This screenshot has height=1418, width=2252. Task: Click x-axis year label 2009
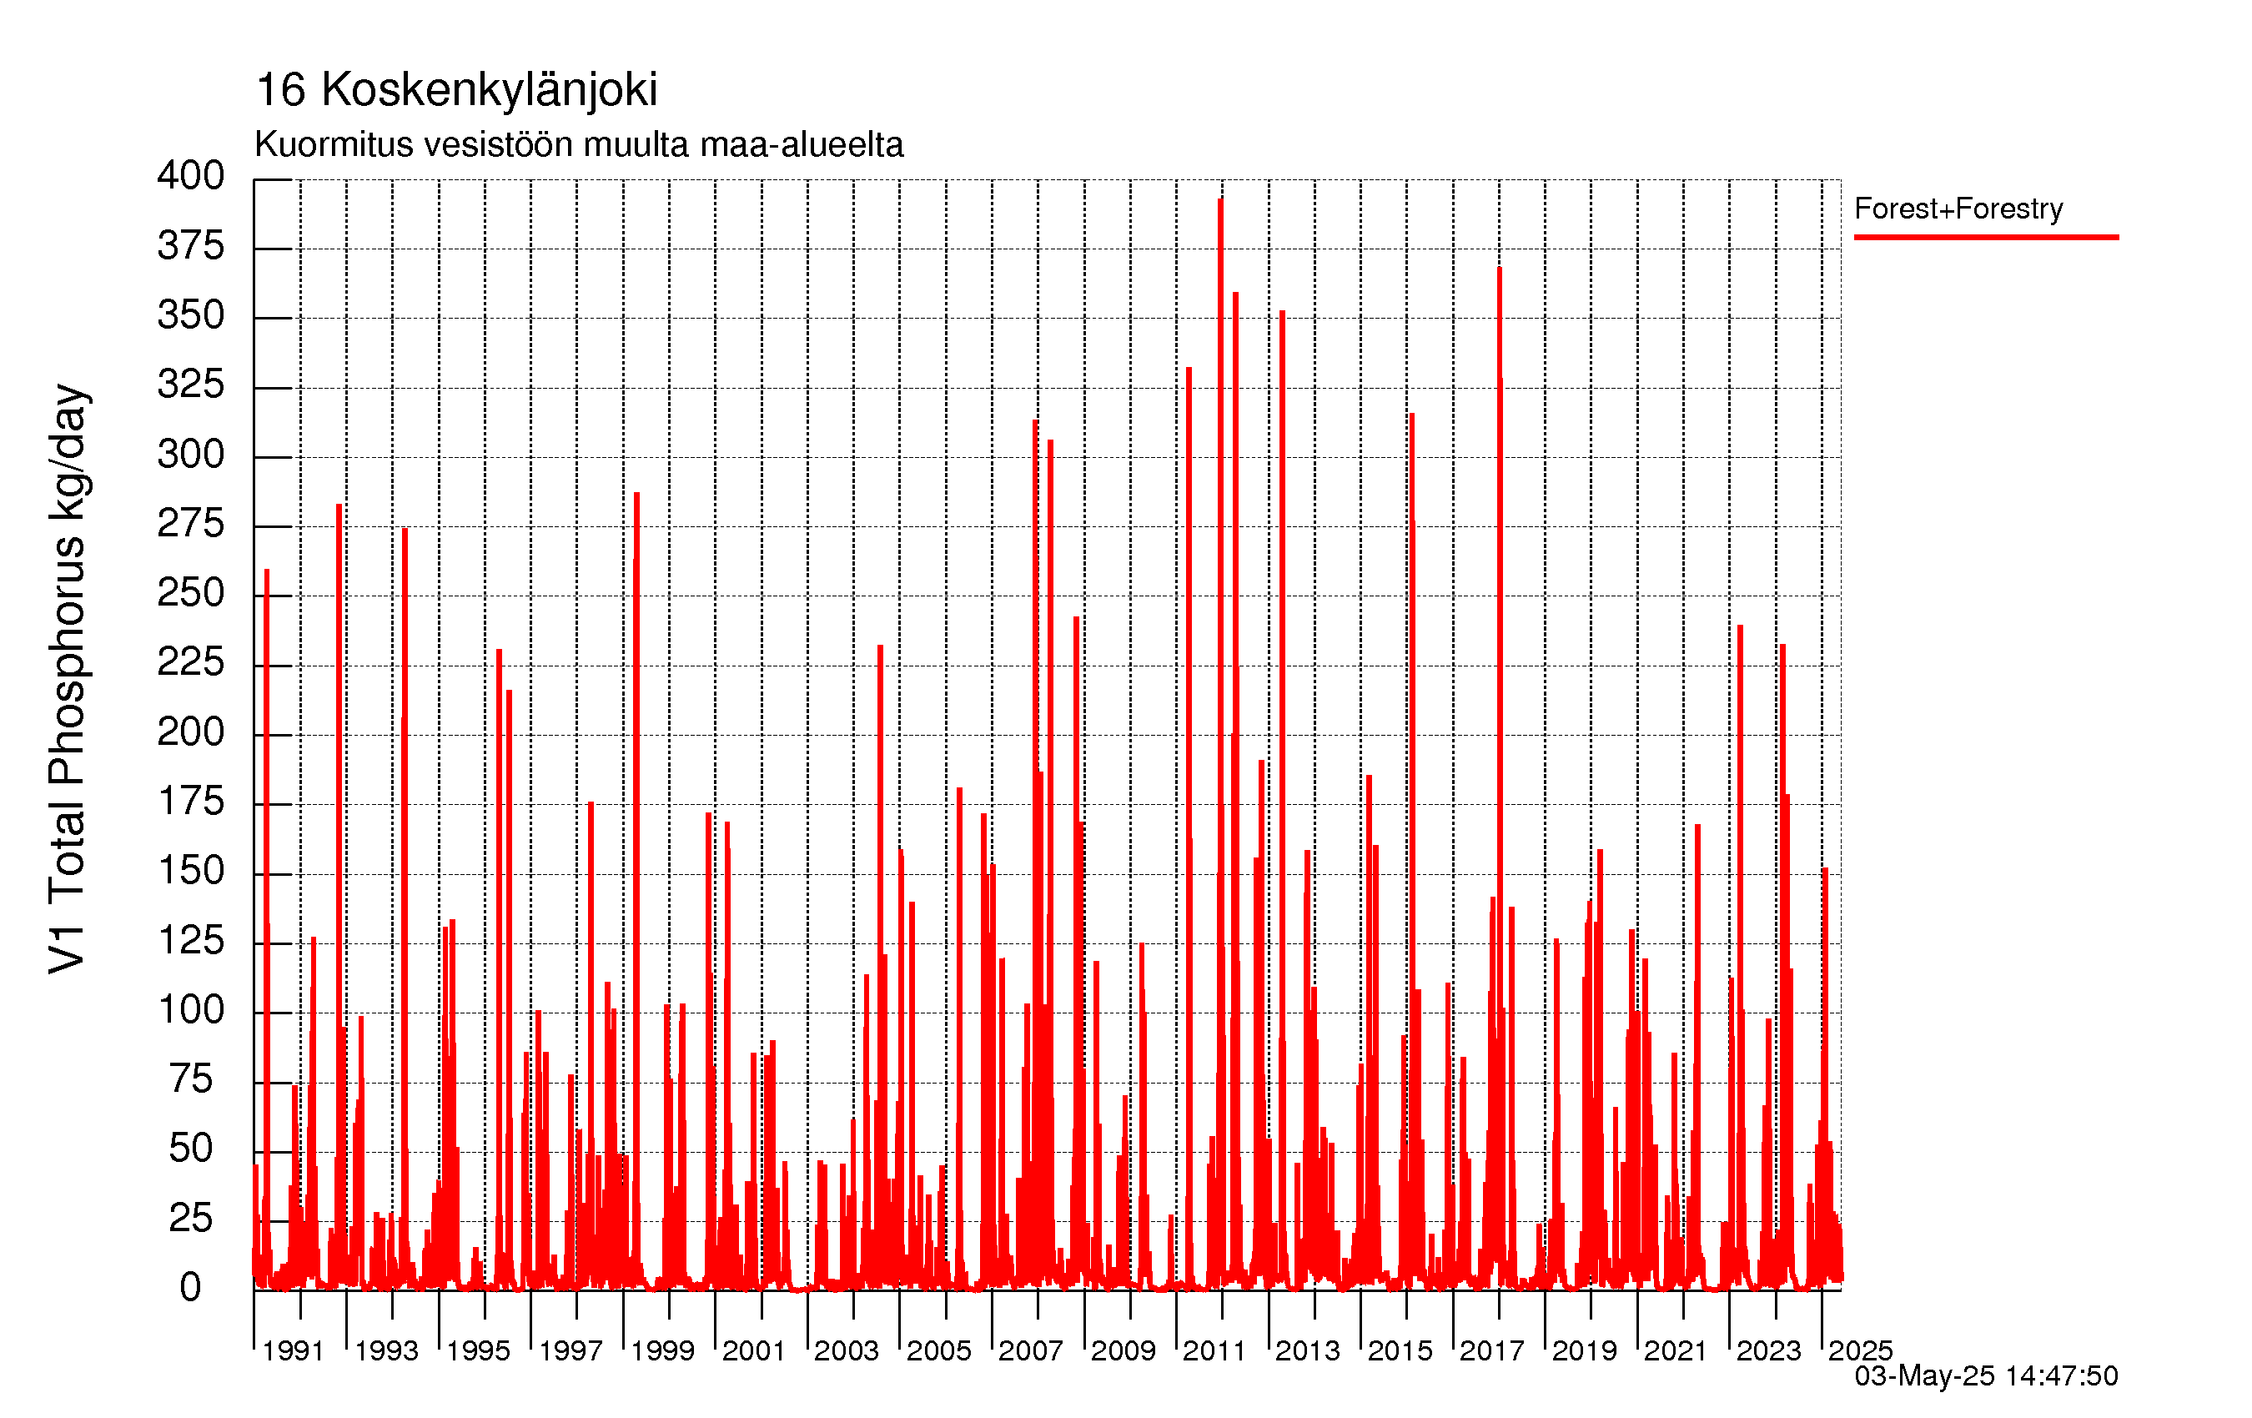coord(1123,1350)
